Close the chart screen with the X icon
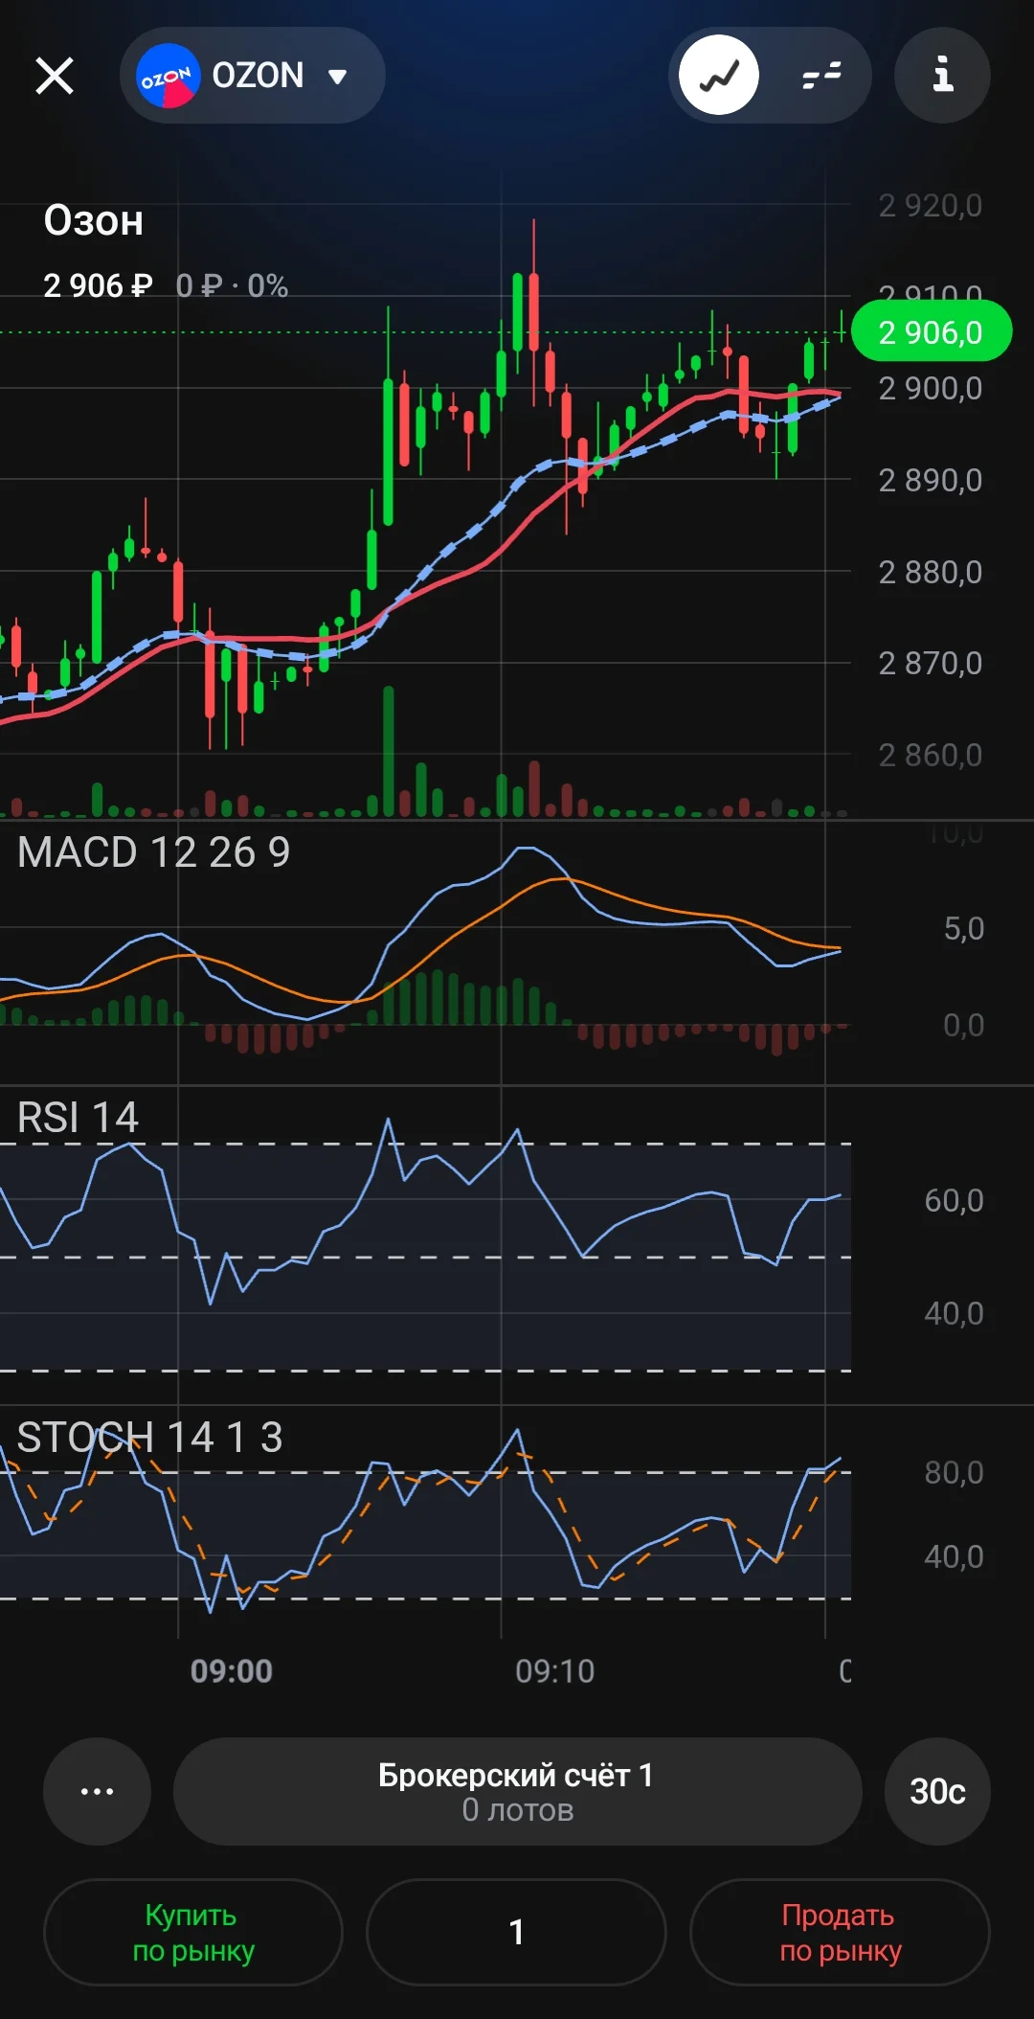 (x=55, y=76)
